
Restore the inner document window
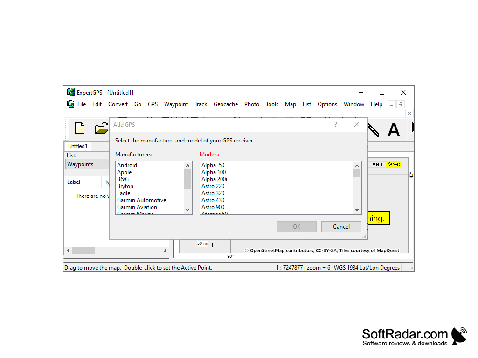(x=401, y=104)
